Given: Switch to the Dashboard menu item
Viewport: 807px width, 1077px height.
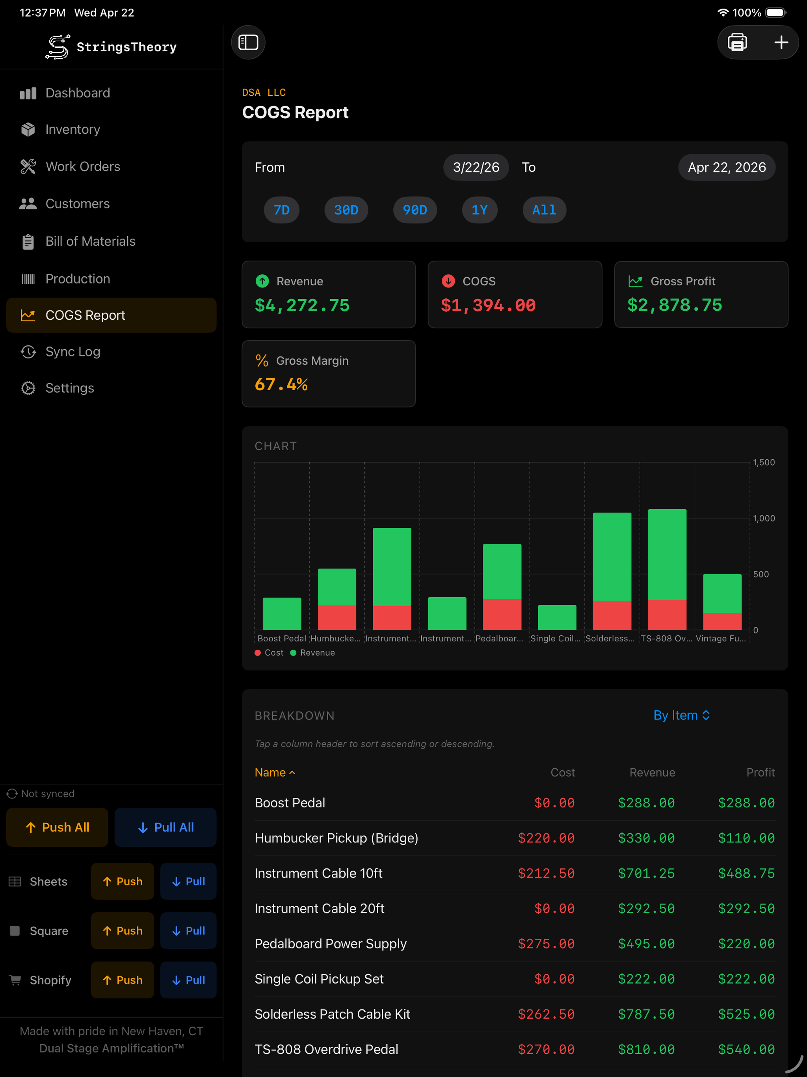Looking at the screenshot, I should pyautogui.click(x=77, y=93).
